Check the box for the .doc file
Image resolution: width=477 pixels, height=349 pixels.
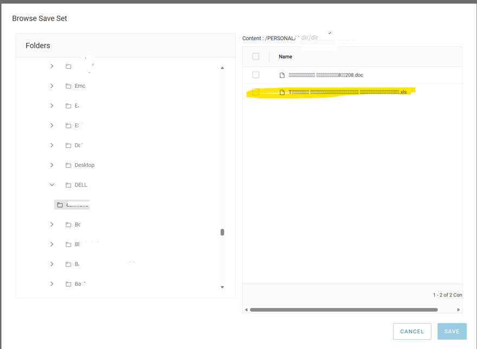click(255, 75)
